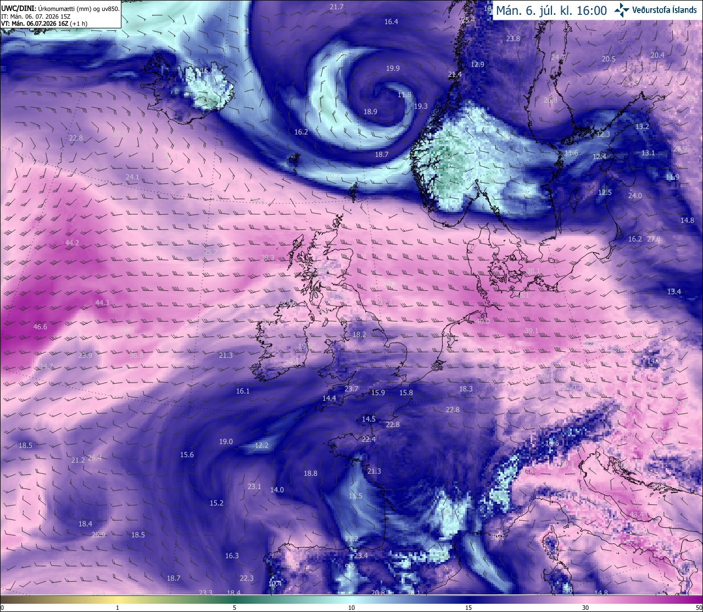
Task: Click the 5 mark on the color scale
Action: [x=235, y=608]
